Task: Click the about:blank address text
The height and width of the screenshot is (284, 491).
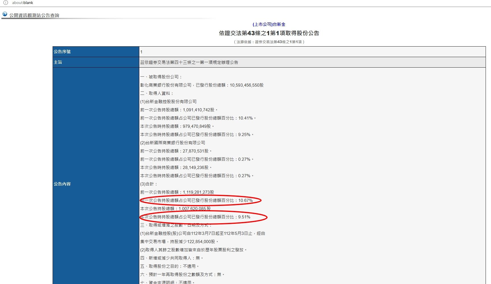Action: pos(22,3)
